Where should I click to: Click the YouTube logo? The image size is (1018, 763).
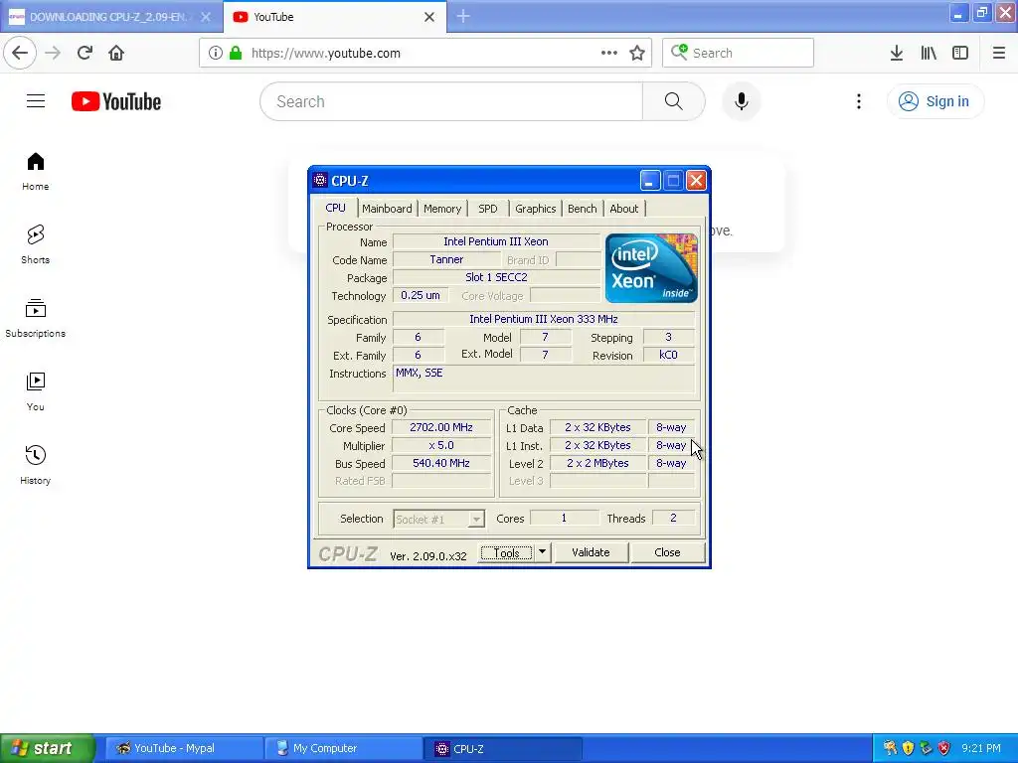(x=116, y=102)
